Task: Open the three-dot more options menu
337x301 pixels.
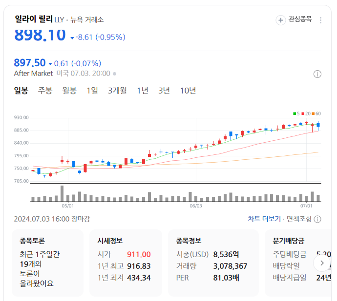Action: [x=320, y=20]
